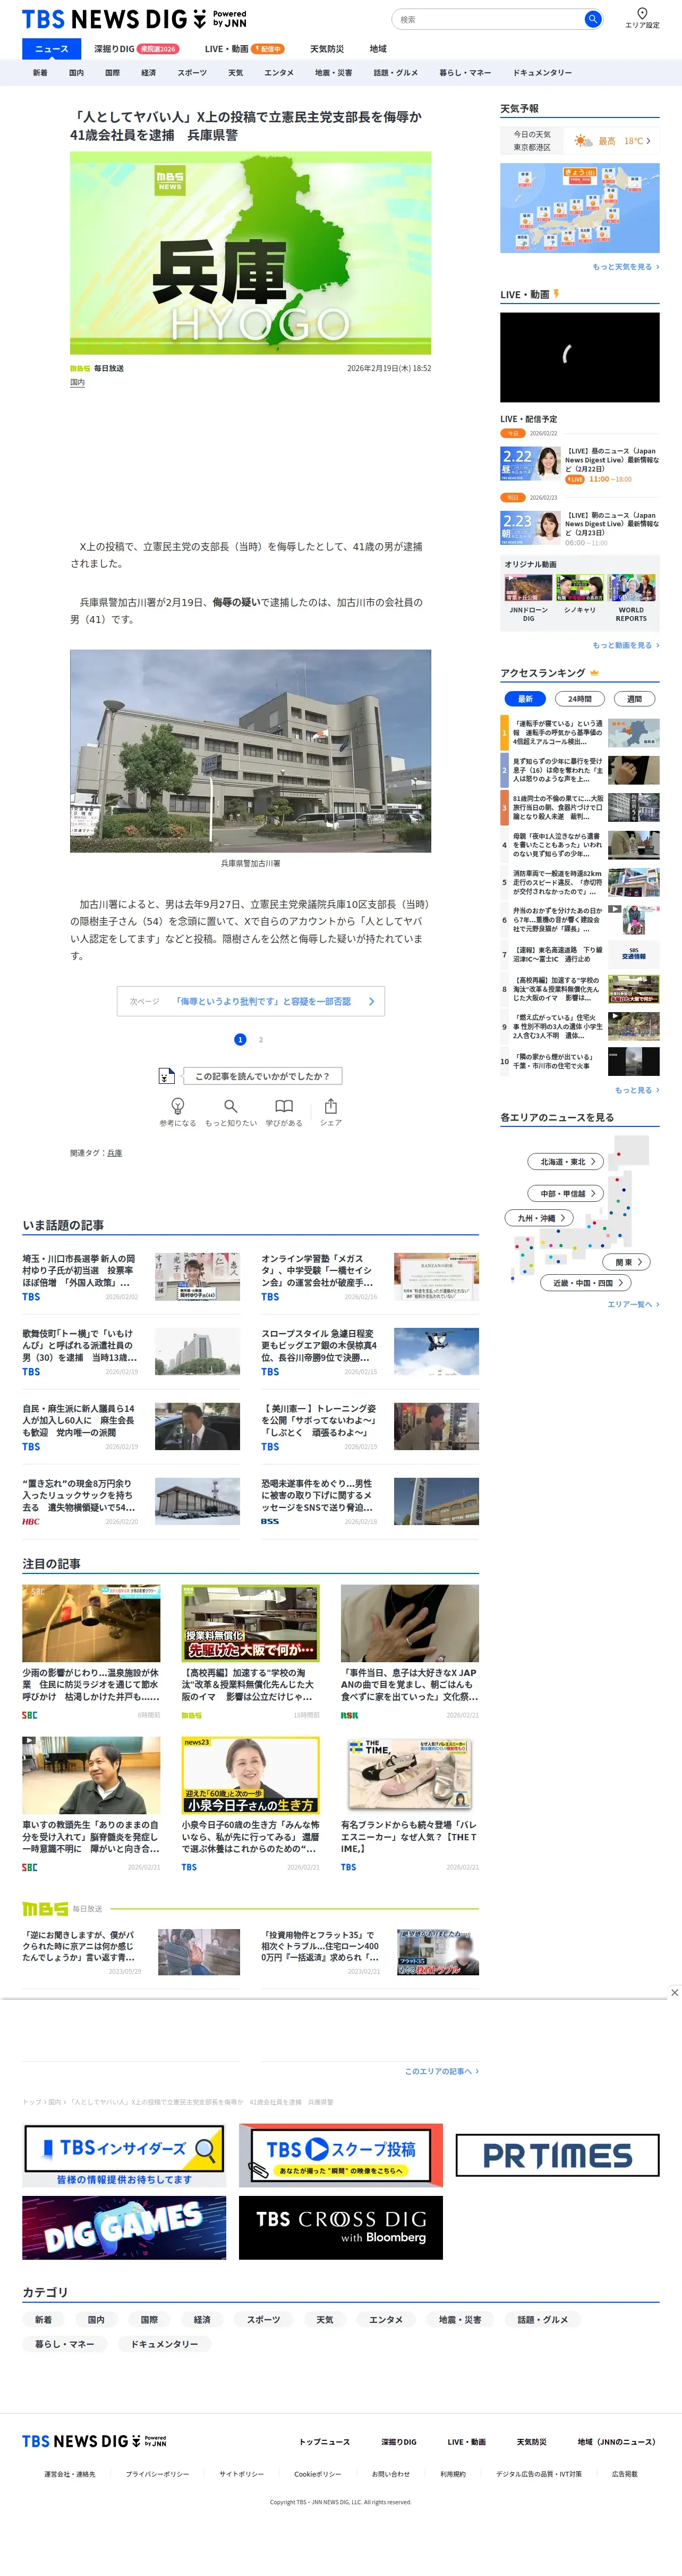Viewport: 682px width, 2576px height.
Task: Open the DIG GAMES banner
Action: pos(124,2227)
